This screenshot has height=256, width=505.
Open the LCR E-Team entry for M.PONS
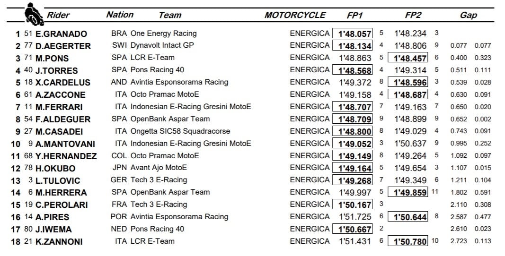coord(152,58)
